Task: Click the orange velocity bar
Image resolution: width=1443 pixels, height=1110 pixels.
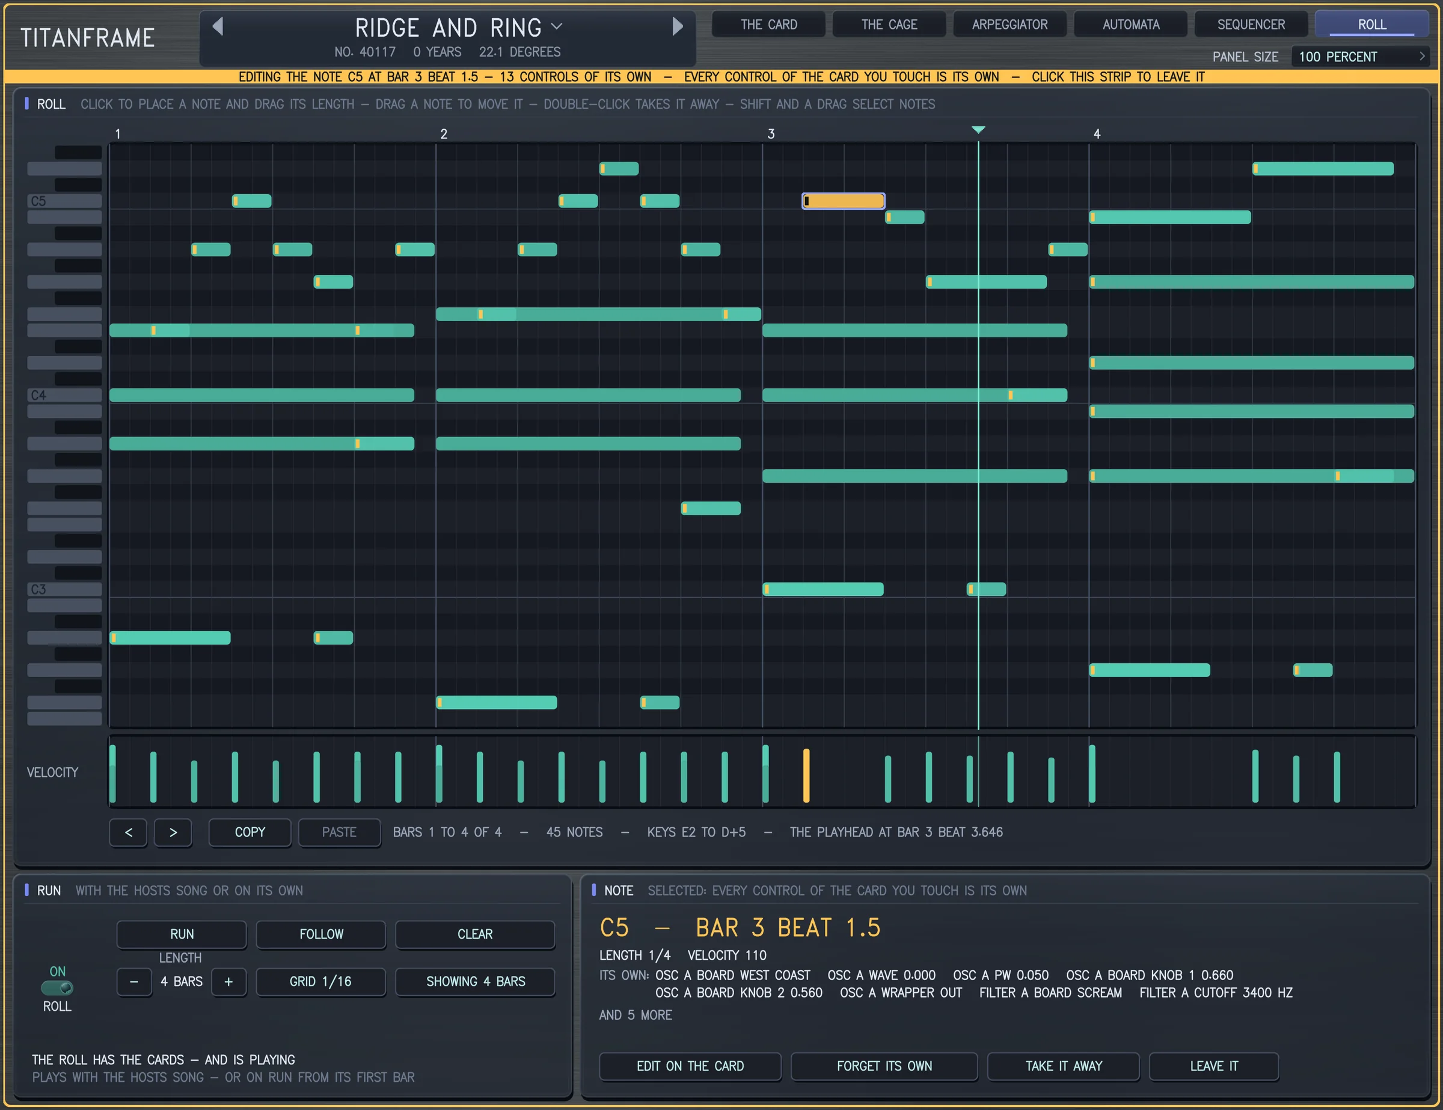Action: pos(806,776)
